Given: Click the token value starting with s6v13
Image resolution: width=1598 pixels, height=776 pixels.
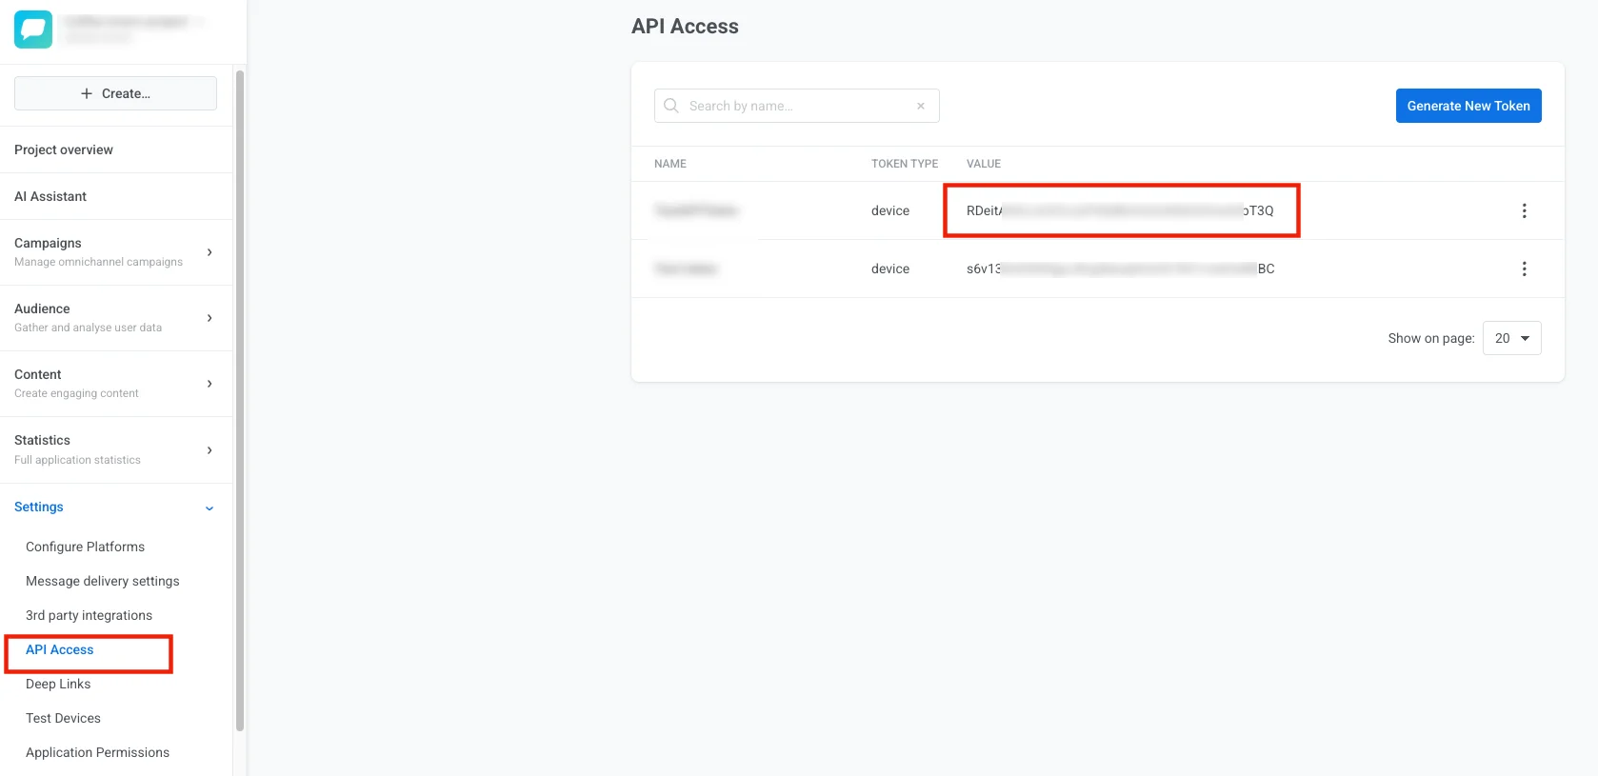Looking at the screenshot, I should [1121, 269].
